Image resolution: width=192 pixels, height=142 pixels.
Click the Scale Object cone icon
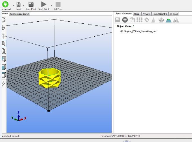[153, 20]
